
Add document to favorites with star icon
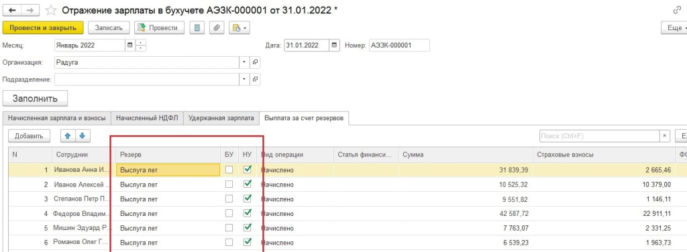[x=51, y=10]
